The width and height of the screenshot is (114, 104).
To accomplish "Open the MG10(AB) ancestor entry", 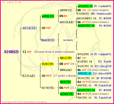I will (67, 22).
